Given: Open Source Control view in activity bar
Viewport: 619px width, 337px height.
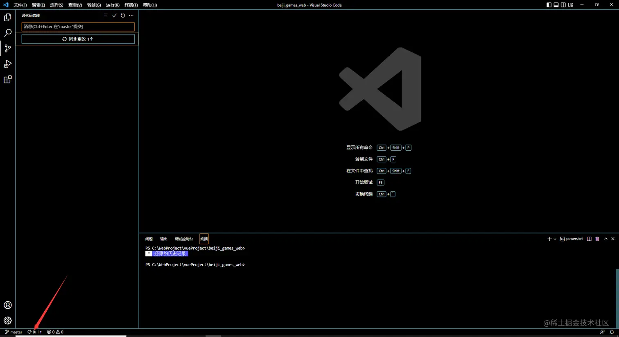Looking at the screenshot, I should pyautogui.click(x=8, y=48).
